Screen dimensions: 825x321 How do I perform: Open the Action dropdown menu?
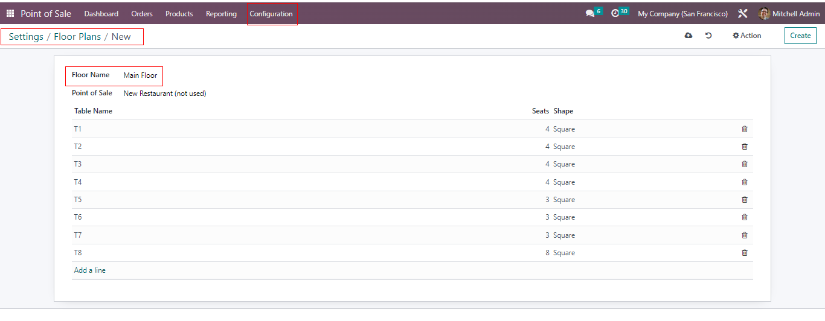click(747, 36)
